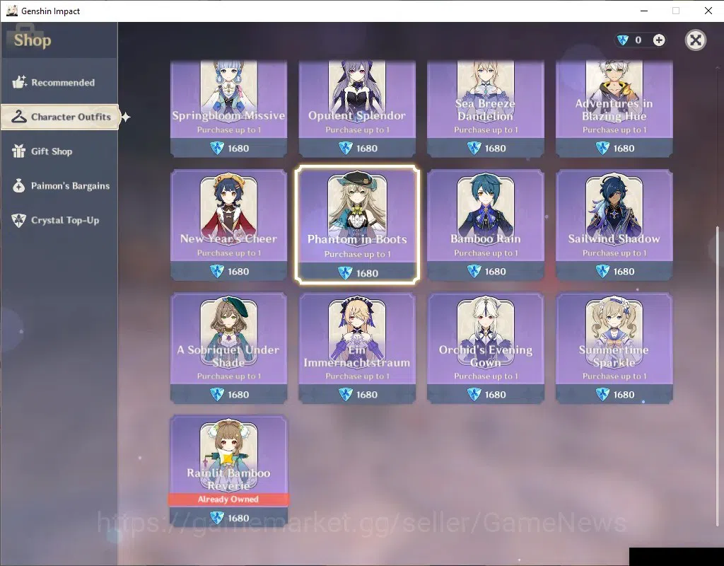
Task: Click the crystal icon under Summertime Sparkle
Action: click(602, 395)
